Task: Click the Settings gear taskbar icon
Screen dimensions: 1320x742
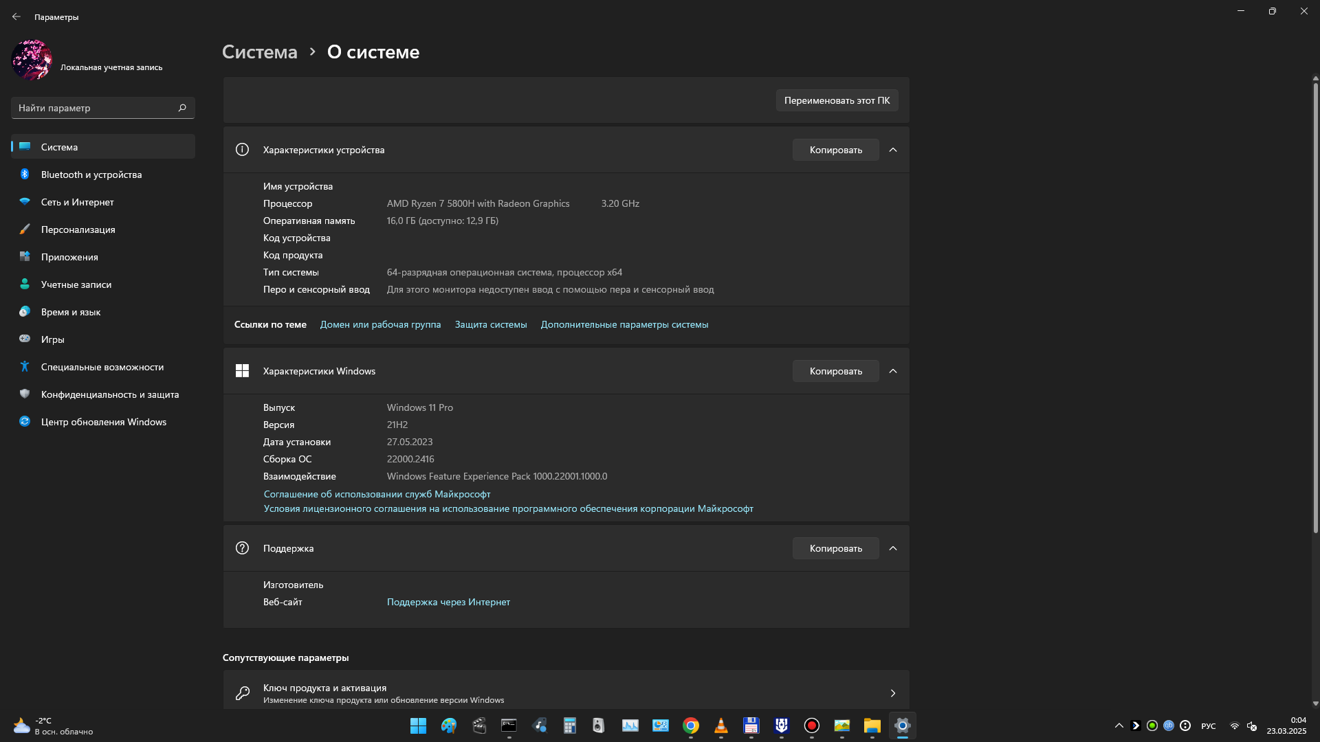Action: pyautogui.click(x=903, y=726)
